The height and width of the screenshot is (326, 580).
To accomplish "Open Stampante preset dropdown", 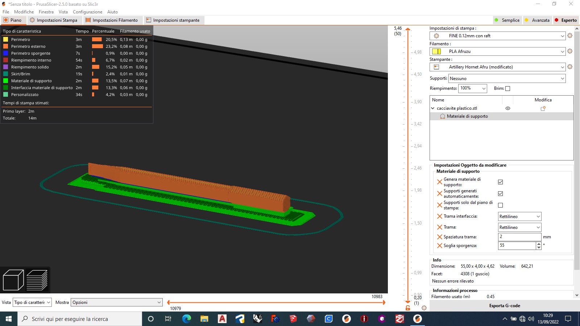I will coord(497,67).
